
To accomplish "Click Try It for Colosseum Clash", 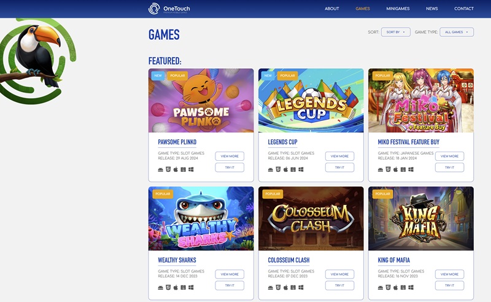I will 339,285.
